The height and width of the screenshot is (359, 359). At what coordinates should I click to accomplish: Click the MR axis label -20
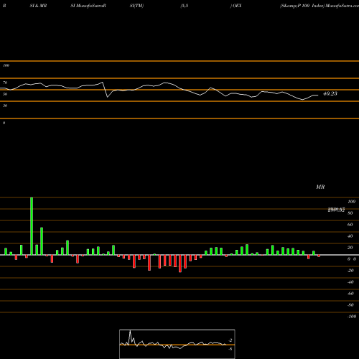click(350, 271)
